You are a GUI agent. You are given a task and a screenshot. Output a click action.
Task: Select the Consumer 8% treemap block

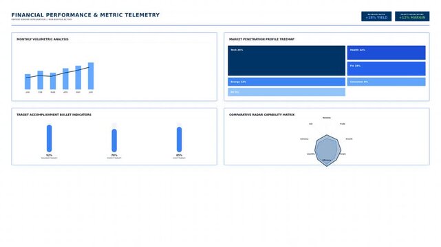coord(386,82)
